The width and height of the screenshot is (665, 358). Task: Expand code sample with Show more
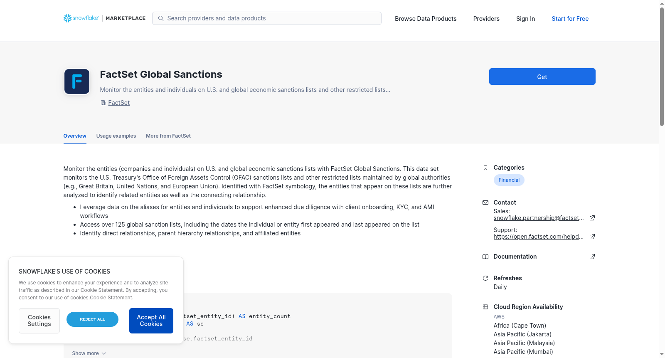coord(89,353)
